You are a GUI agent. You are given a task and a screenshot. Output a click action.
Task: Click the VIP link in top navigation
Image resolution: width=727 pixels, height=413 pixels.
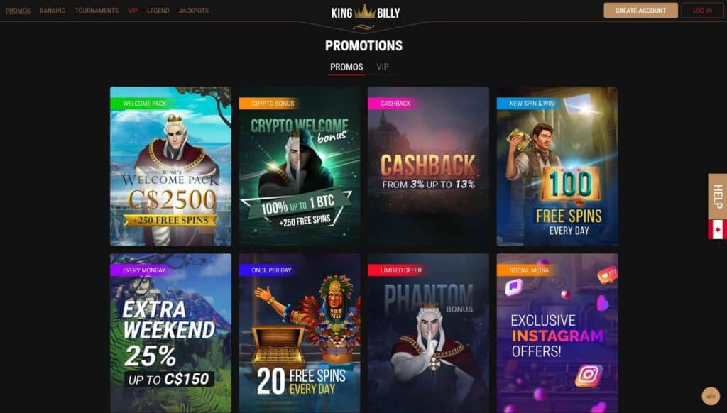(x=133, y=10)
